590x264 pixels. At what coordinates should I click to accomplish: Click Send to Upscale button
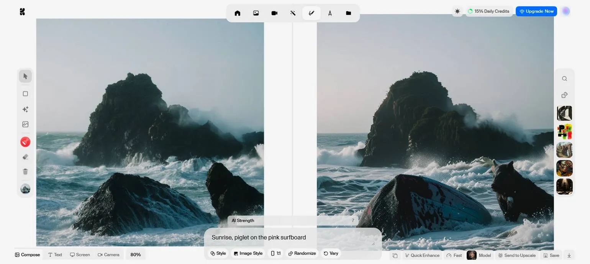pyautogui.click(x=516, y=255)
